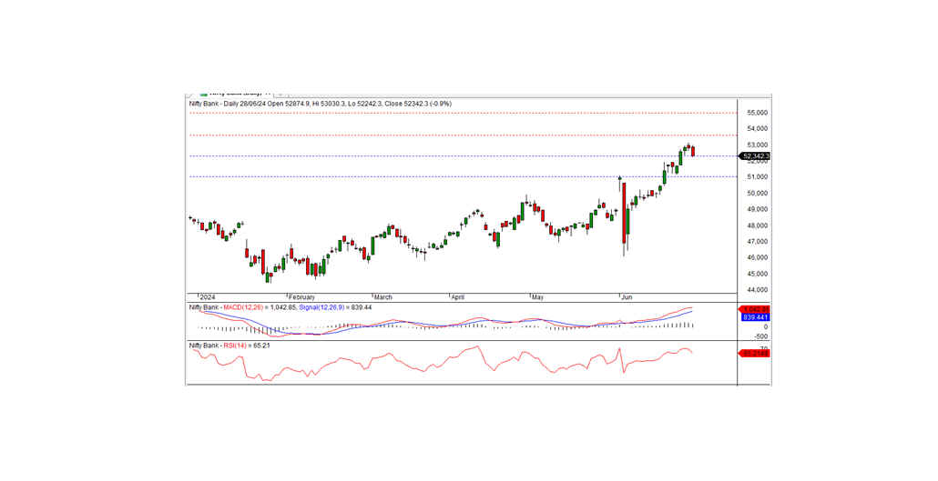Click the 47,000 price axis label
Viewport: 938px width, 481px height.
756,242
